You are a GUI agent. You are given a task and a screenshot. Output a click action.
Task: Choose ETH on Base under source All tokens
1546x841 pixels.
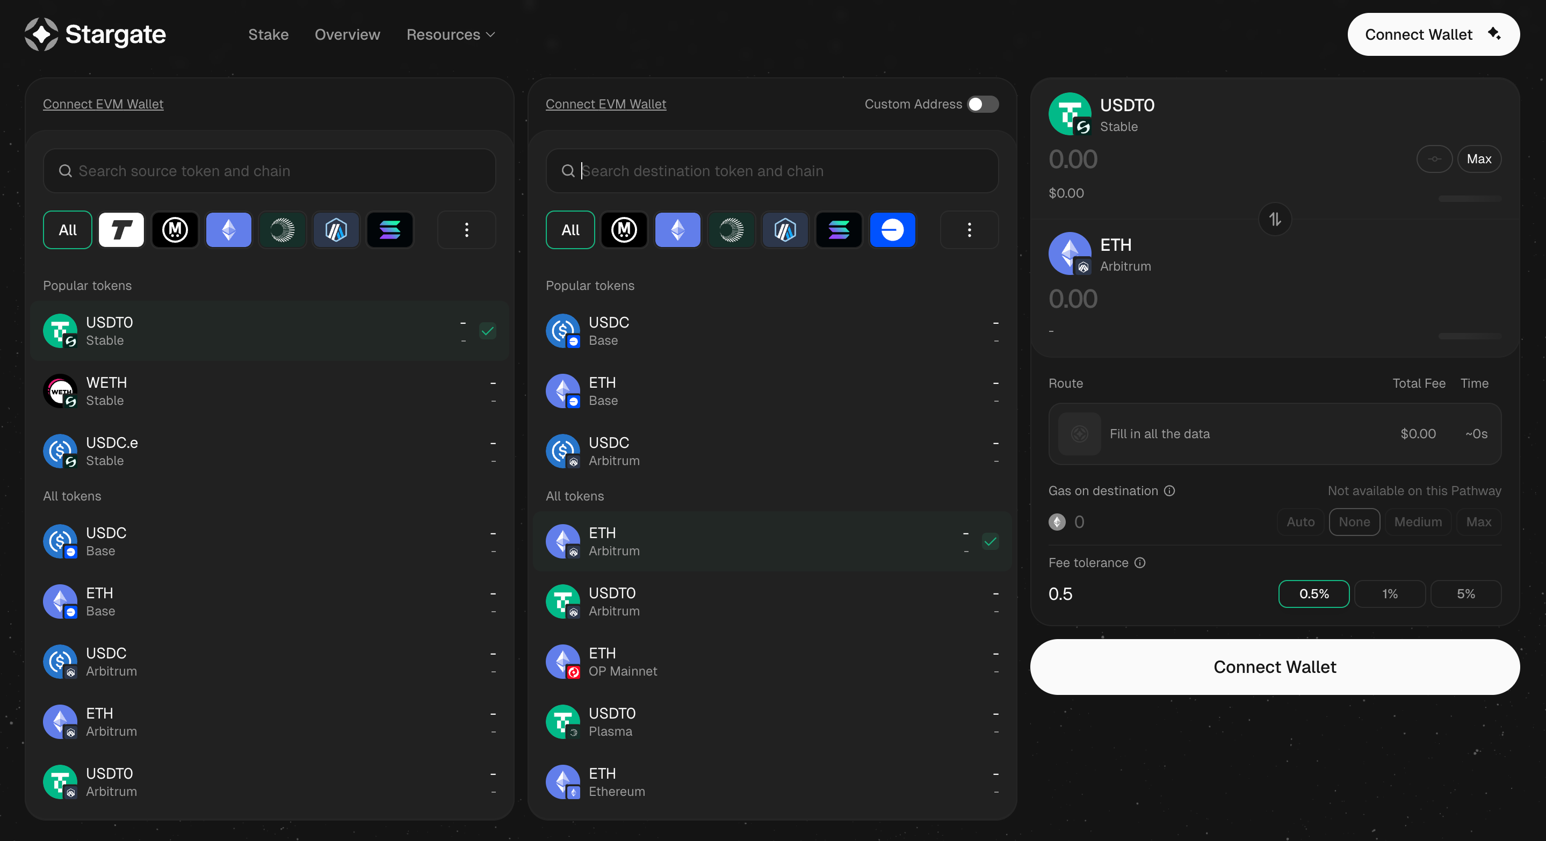pos(270,601)
